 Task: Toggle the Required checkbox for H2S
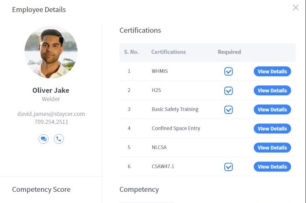click(228, 91)
